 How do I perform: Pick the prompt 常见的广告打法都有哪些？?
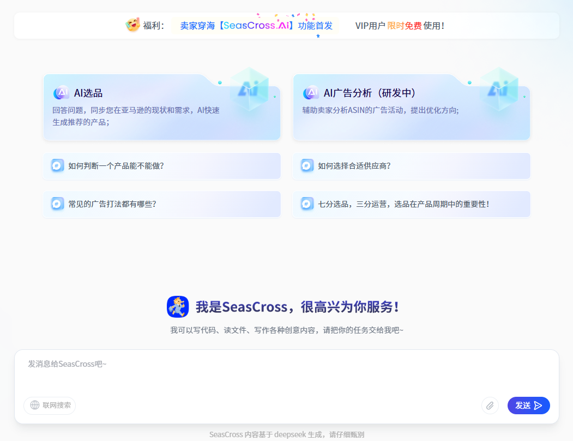112,204
